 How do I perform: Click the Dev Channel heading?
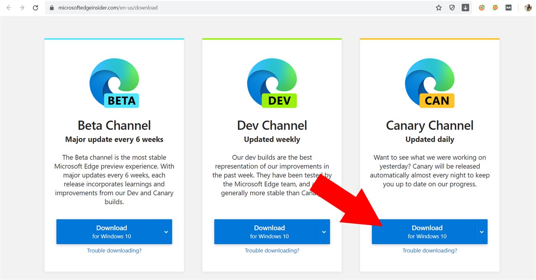pos(272,125)
